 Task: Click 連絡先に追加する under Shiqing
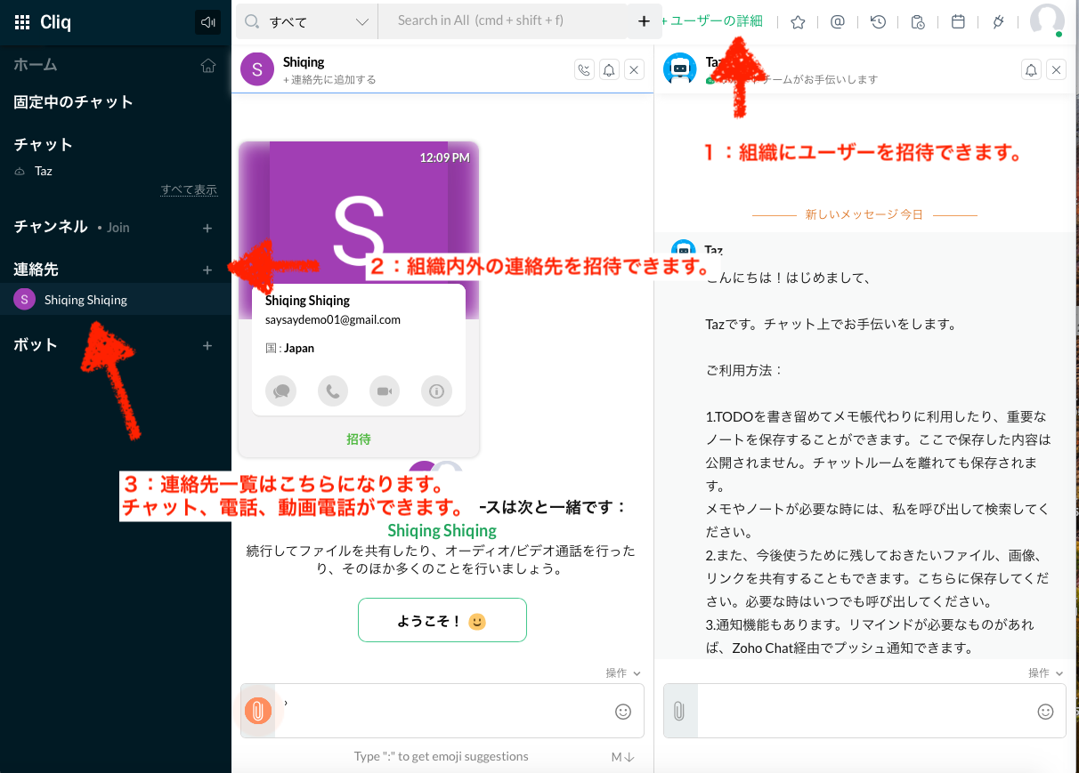click(x=329, y=79)
